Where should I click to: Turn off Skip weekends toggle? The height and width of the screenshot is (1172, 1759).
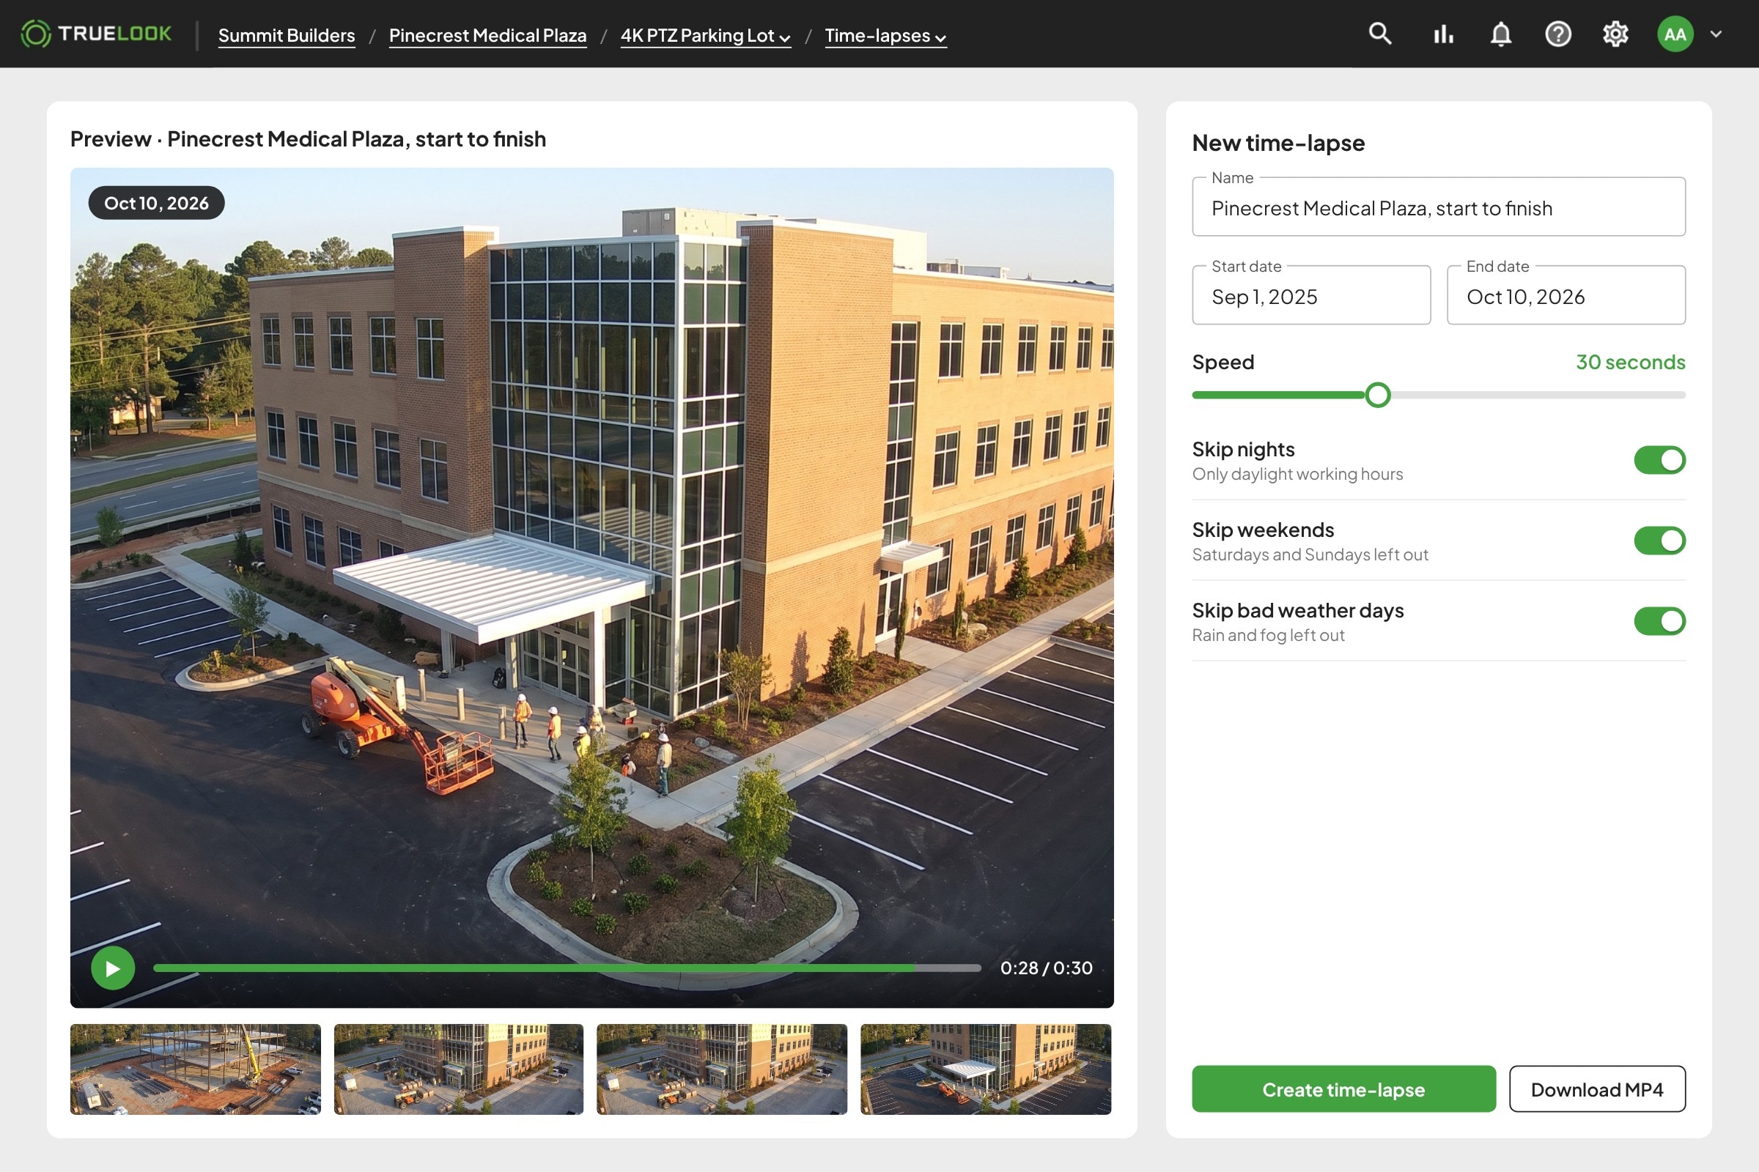click(x=1659, y=541)
